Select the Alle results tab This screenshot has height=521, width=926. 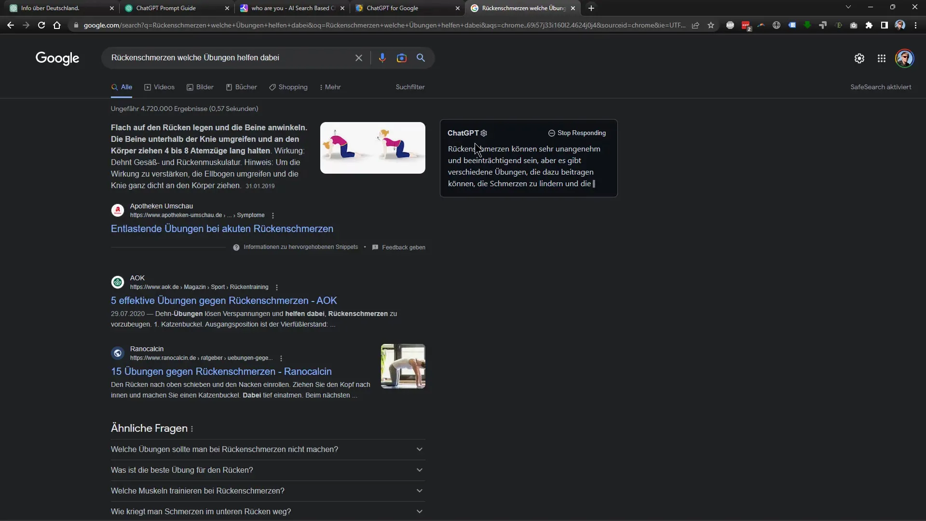(x=122, y=87)
